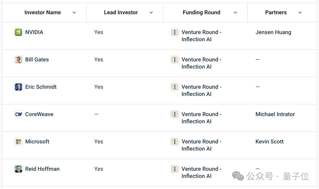Viewport: 319px width, 189px height.
Task: Click the CoreWeave logo icon
Action: point(18,114)
